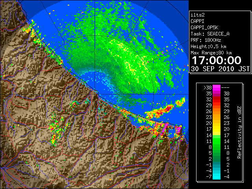252x189 pixels.
Task: Click the 'Max Range:80 km' text
Action: pos(211,53)
